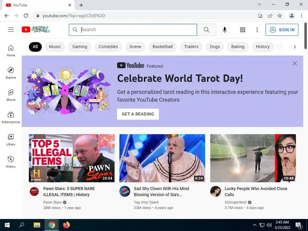Open Library in sidebar

[11, 140]
